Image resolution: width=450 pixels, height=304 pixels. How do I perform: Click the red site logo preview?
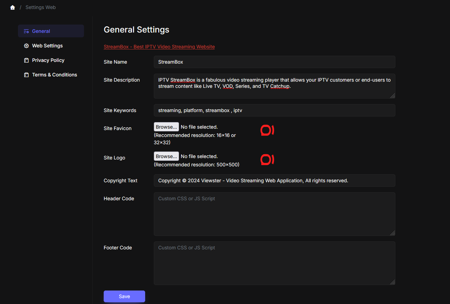(267, 160)
